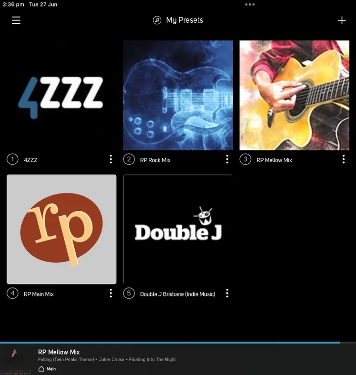Image resolution: width=356 pixels, height=375 pixels.
Task: Play the 4ZZZ station artwork
Action: [x=61, y=95]
